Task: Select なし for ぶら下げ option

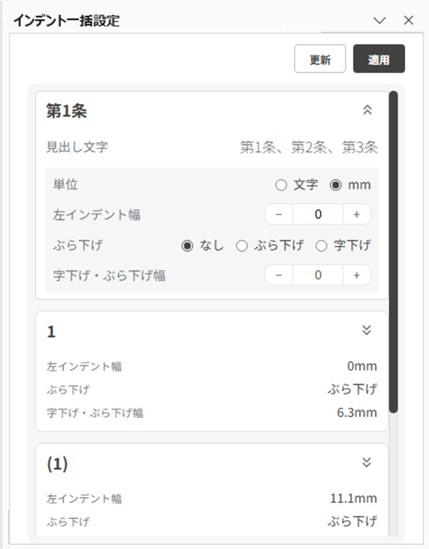Action: point(187,246)
